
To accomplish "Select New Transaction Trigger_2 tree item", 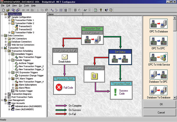I will (x=31, y=66).
